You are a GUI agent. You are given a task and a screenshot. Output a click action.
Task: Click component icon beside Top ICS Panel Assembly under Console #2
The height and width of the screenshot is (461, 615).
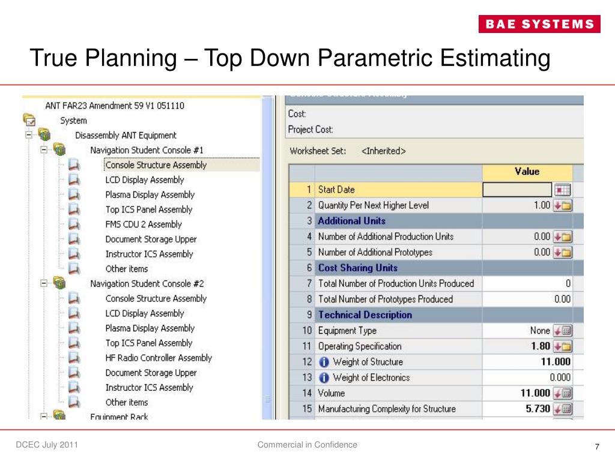coord(74,343)
